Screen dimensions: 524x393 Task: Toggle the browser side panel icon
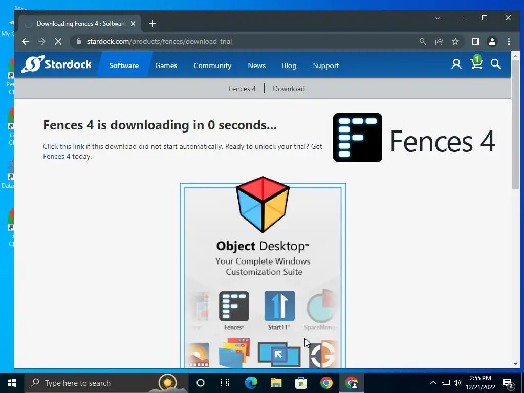(x=475, y=41)
